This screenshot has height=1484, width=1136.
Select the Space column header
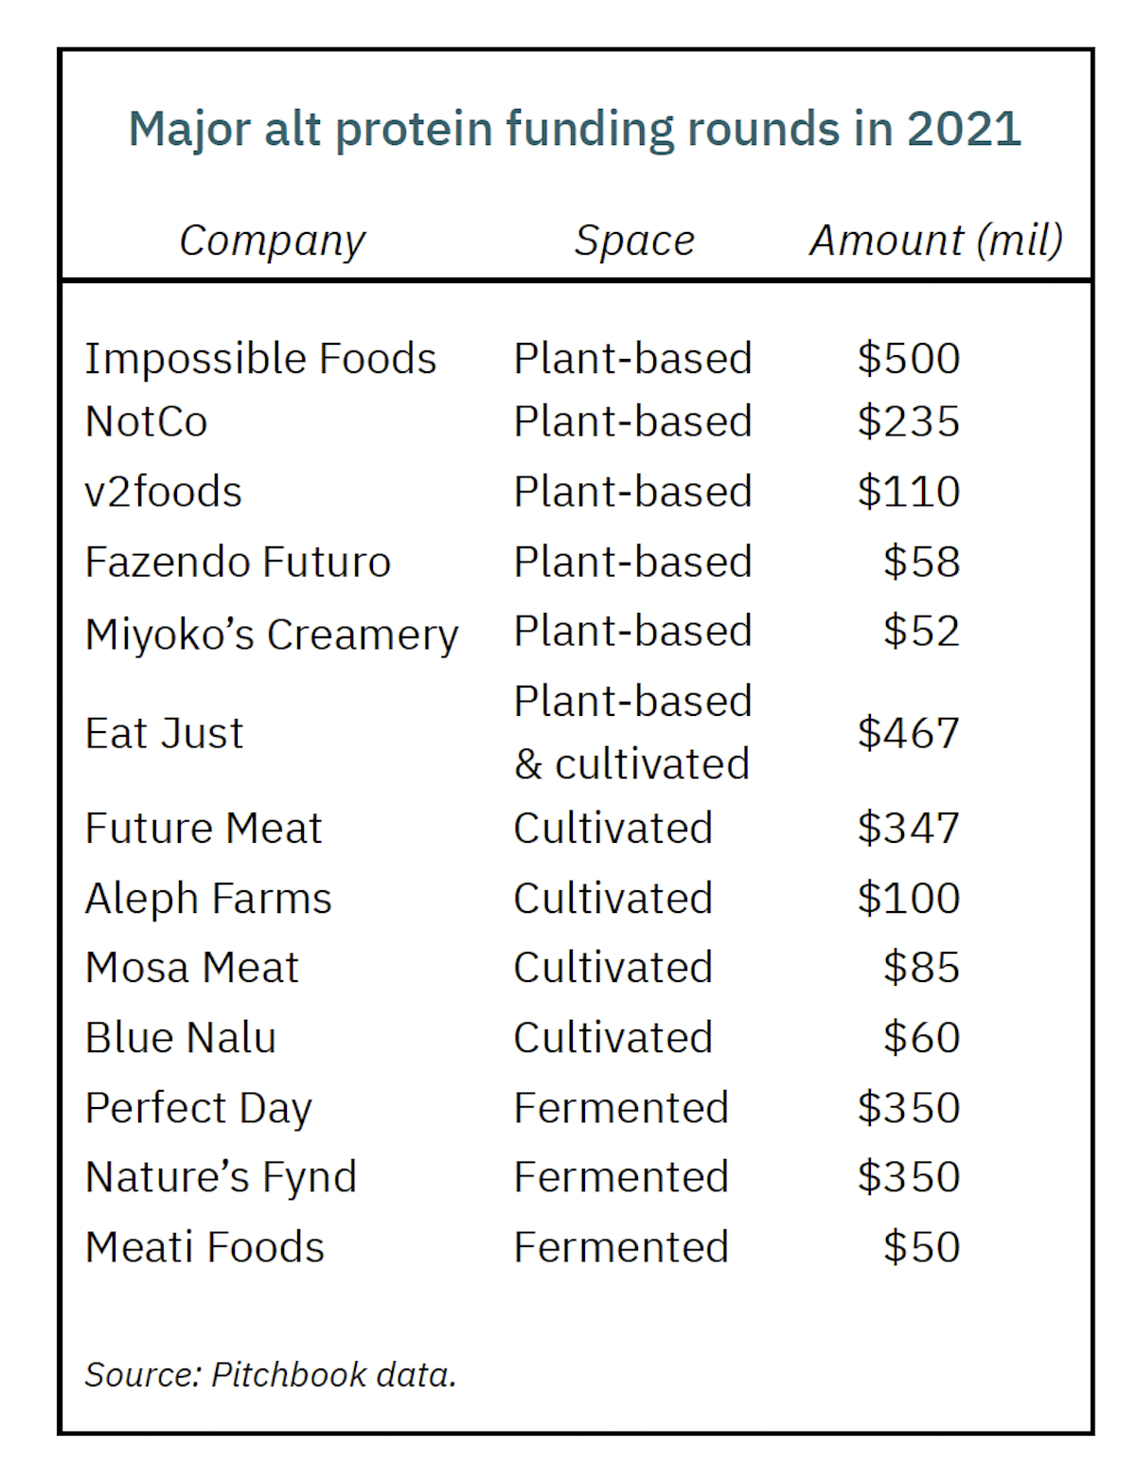pos(634,241)
